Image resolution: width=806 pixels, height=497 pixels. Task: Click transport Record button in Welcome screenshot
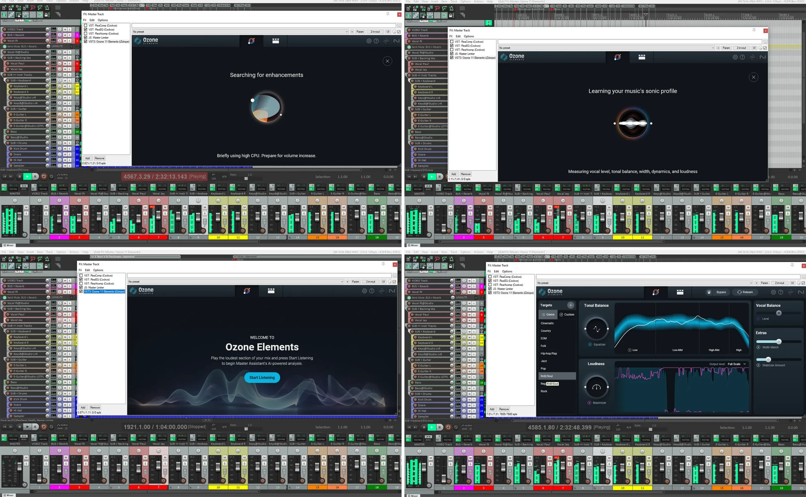pyautogui.click(x=44, y=427)
